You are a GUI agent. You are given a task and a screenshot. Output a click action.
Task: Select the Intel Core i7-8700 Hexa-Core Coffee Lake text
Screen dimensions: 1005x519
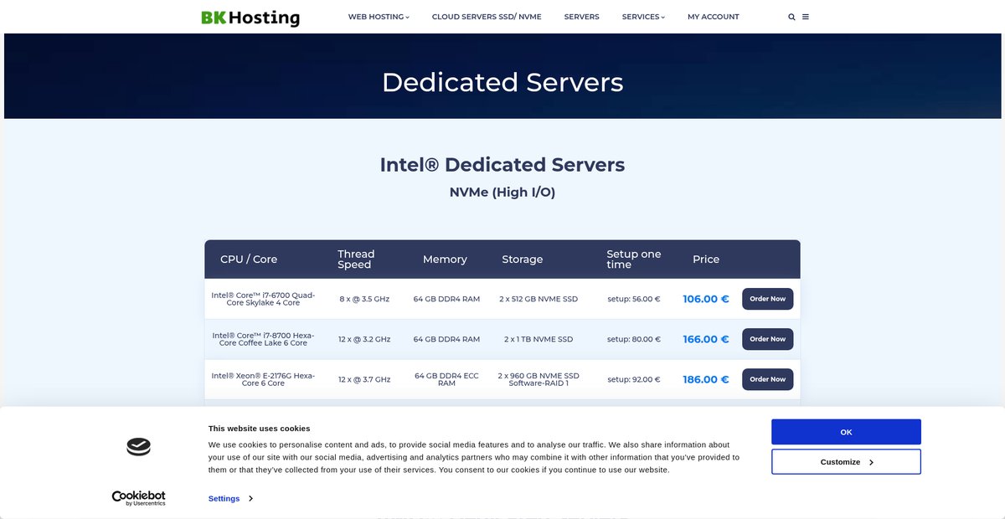click(263, 339)
